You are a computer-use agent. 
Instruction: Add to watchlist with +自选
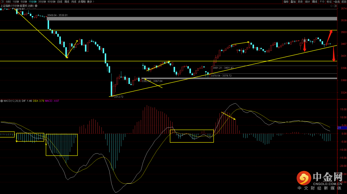point(336,2)
